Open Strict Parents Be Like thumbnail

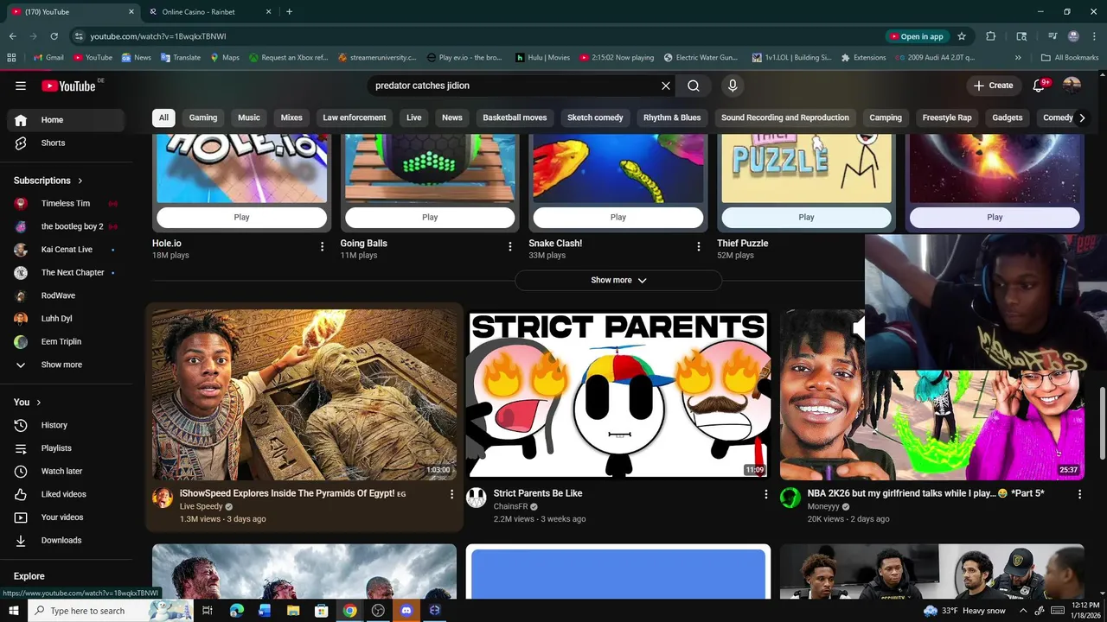[617, 395]
